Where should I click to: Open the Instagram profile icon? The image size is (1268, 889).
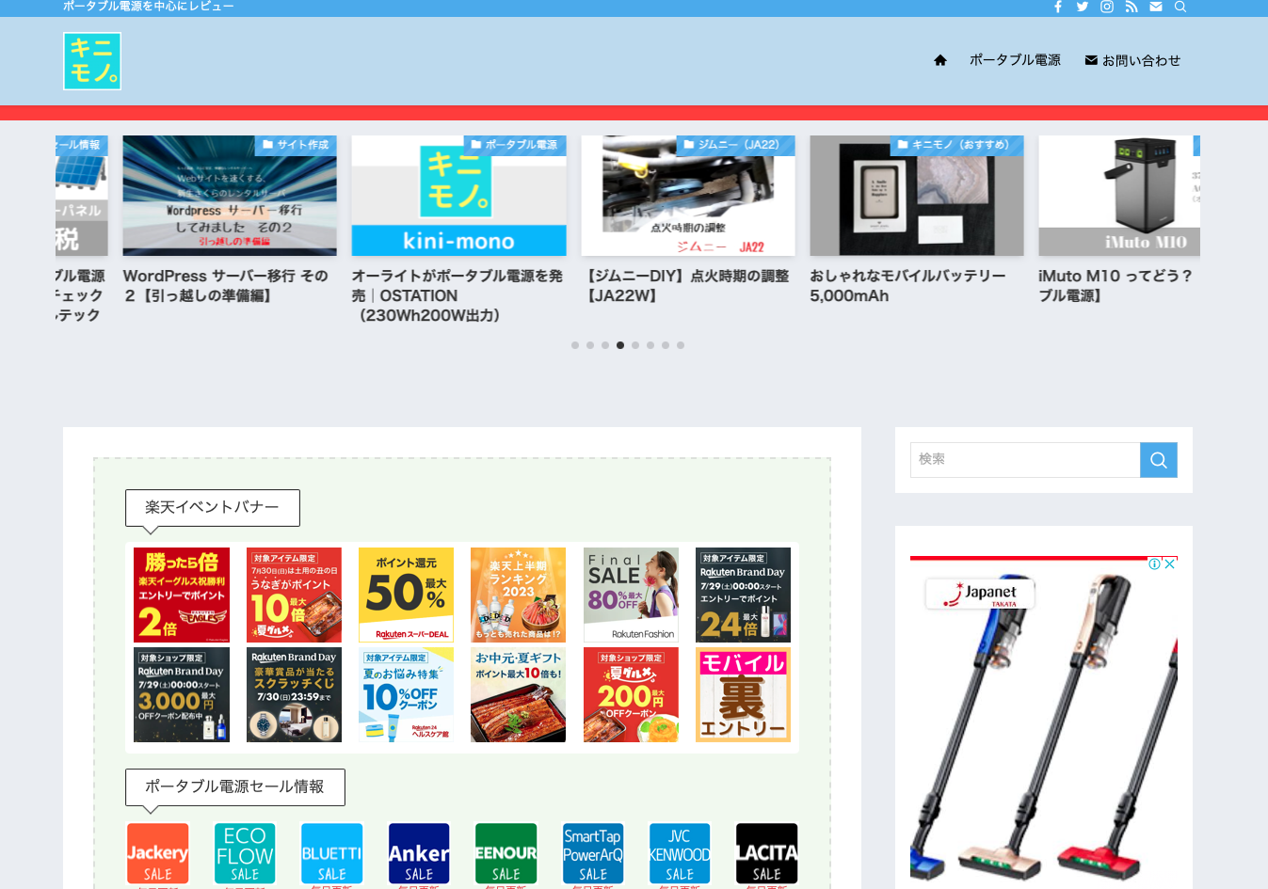point(1107,7)
